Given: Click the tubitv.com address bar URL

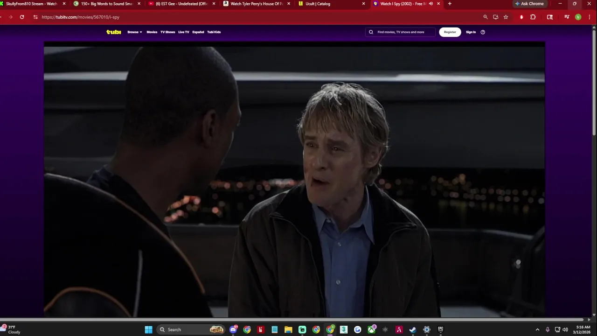Looking at the screenshot, I should [81, 17].
